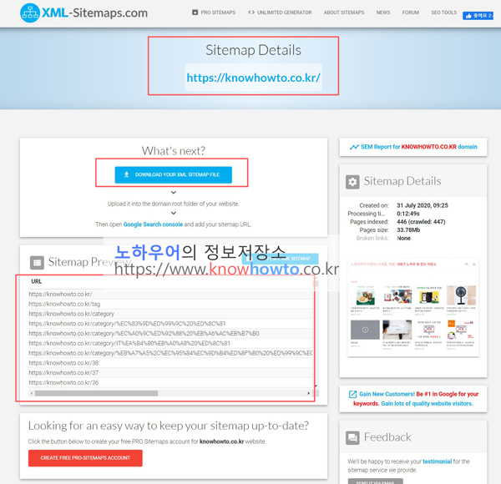Select https://knowhowto.co.kr/category row

tap(170, 314)
